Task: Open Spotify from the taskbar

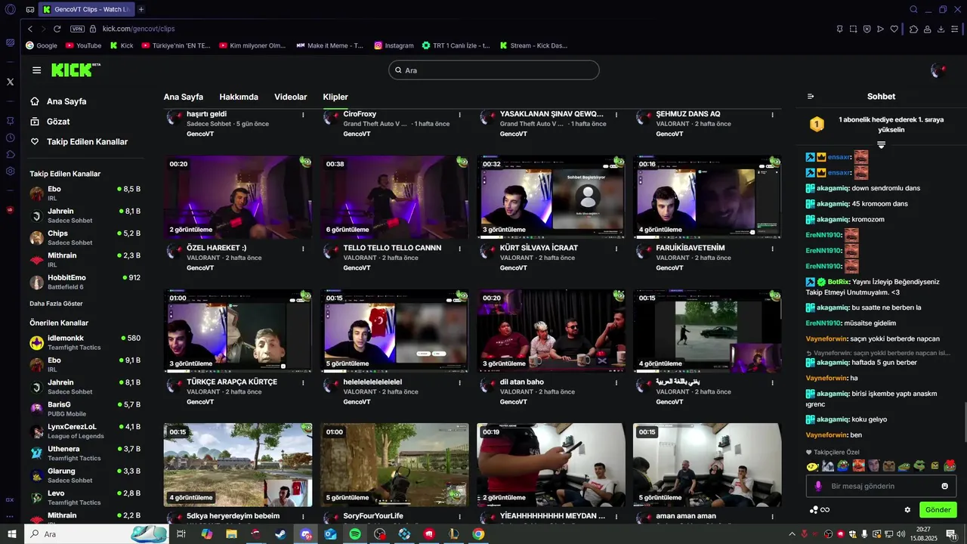Action: [x=355, y=534]
